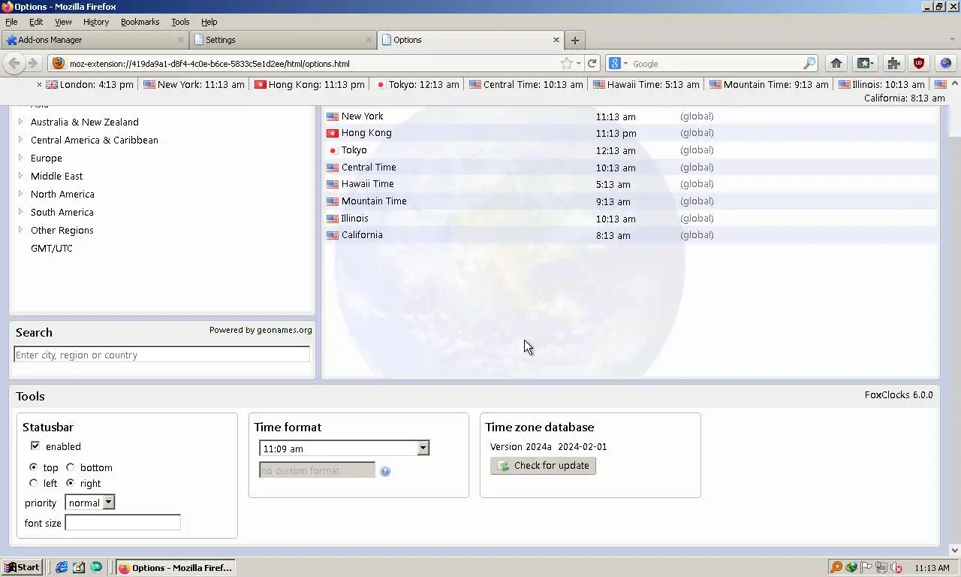Screen dimensions: 961x577
Task: Launch Internet Explorer from quick launch
Action: [x=62, y=567]
